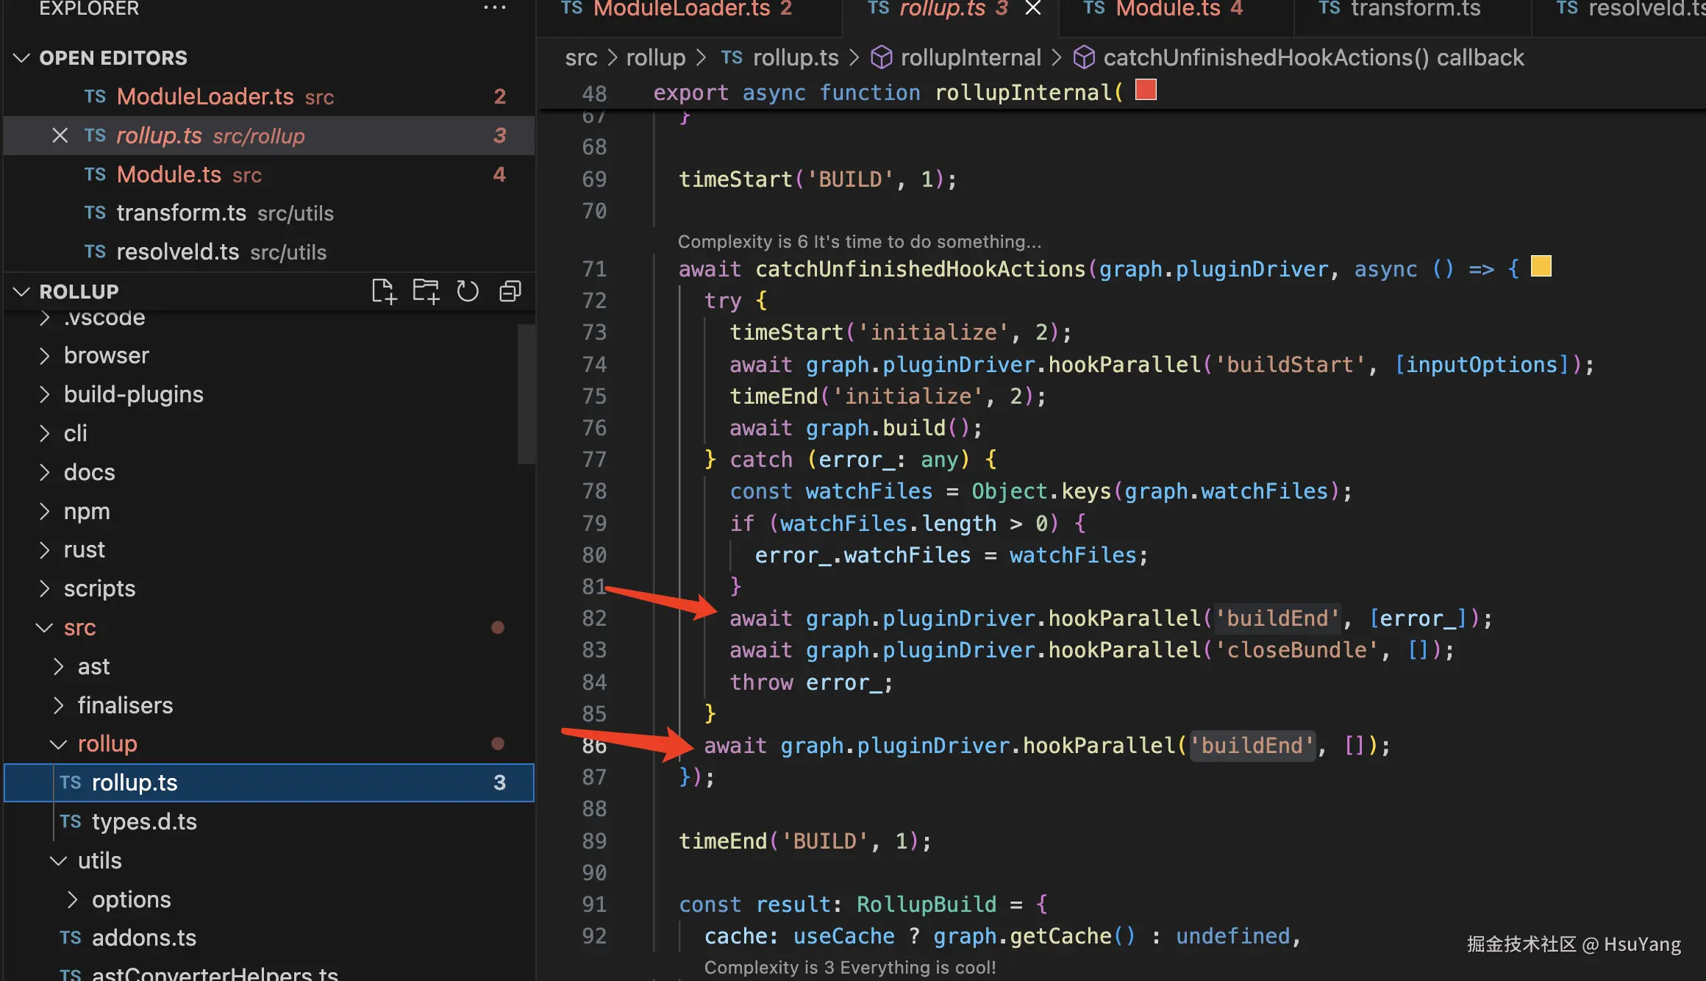Screen dimensions: 1706x981
Task: Click the red color marker on line 48
Action: [1146, 90]
